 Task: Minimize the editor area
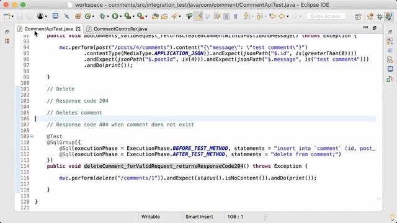tap(365, 27)
